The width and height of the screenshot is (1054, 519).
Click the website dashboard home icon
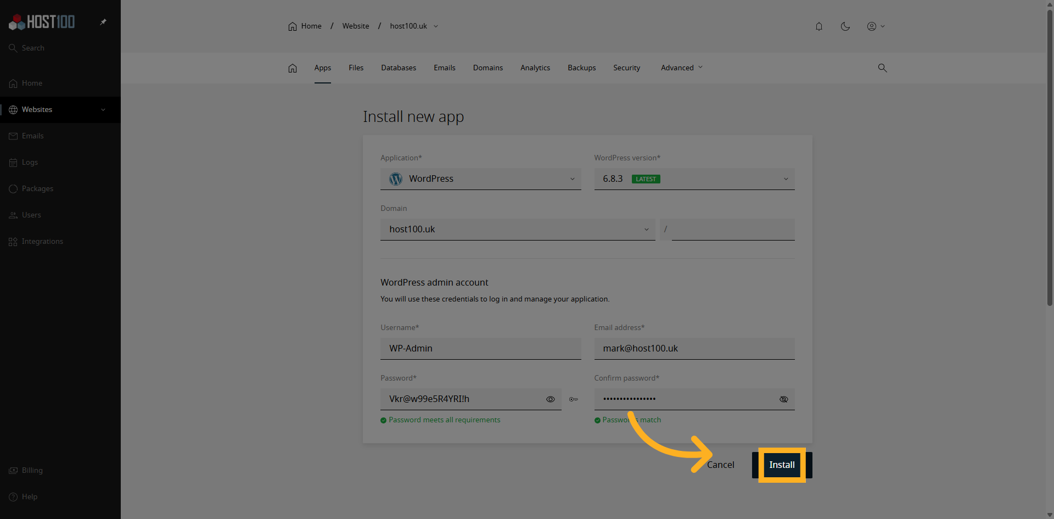tap(293, 68)
